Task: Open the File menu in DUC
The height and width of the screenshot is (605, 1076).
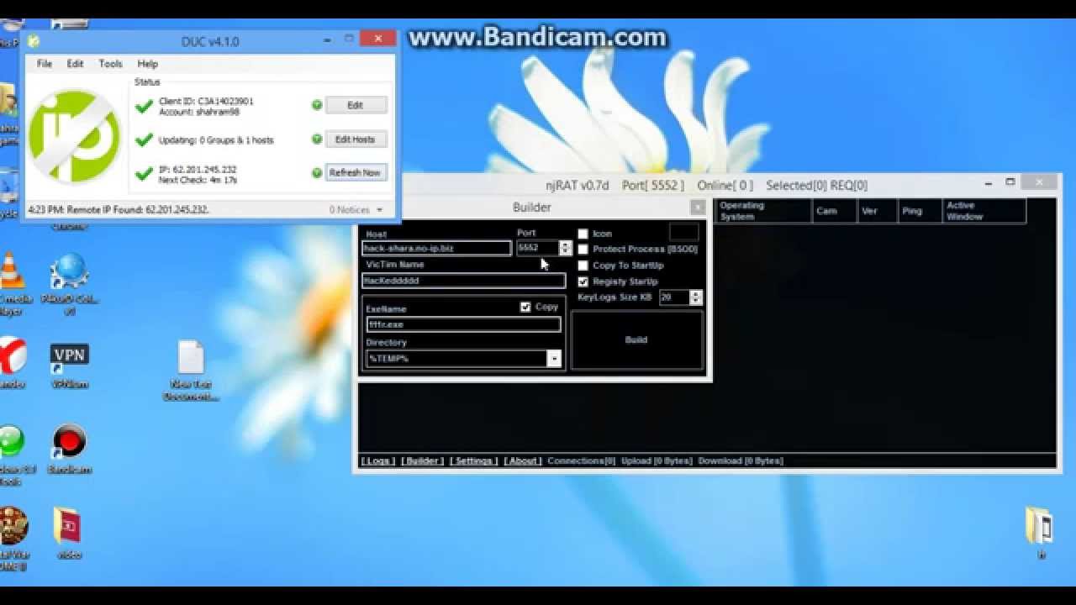Action: (45, 64)
